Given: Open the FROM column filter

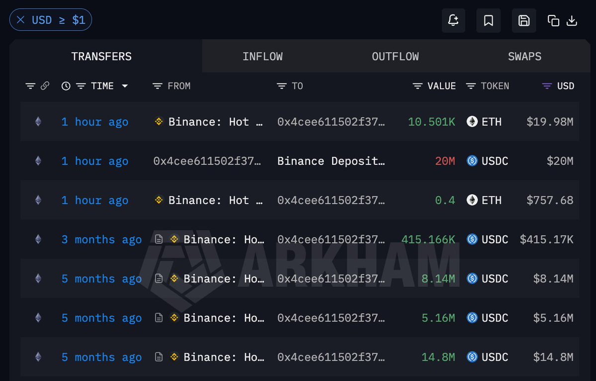Looking at the screenshot, I should click(x=158, y=86).
